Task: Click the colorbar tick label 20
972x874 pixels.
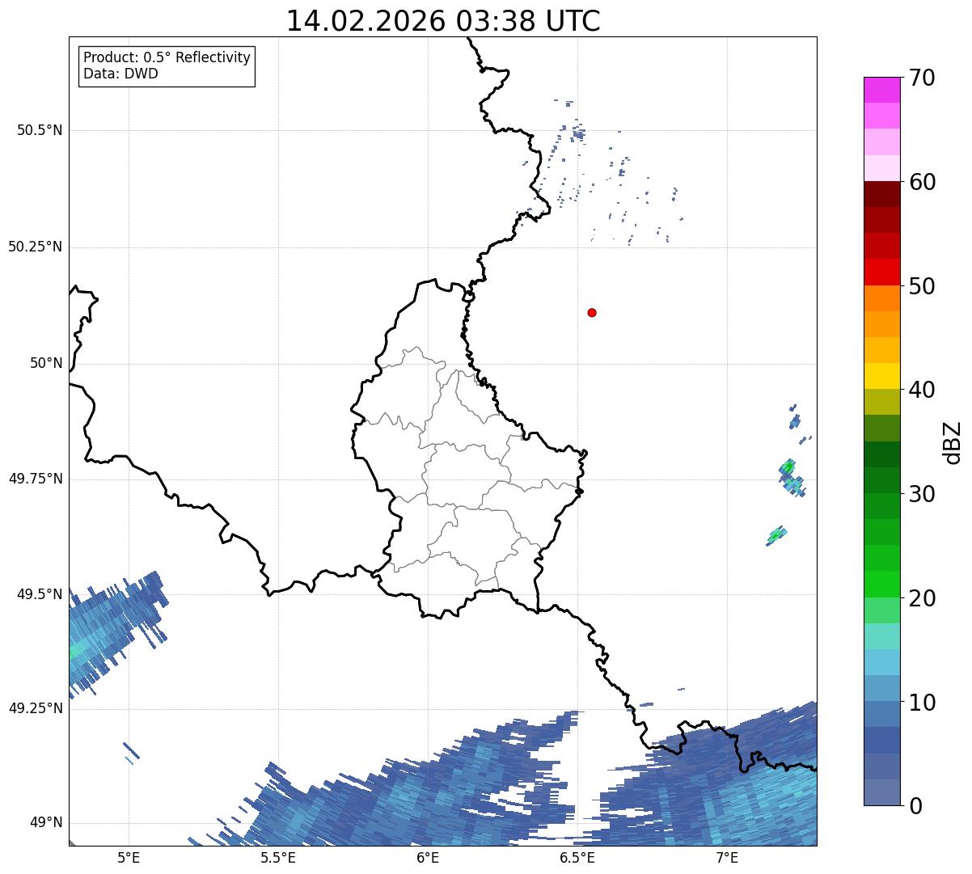Action: [x=922, y=598]
